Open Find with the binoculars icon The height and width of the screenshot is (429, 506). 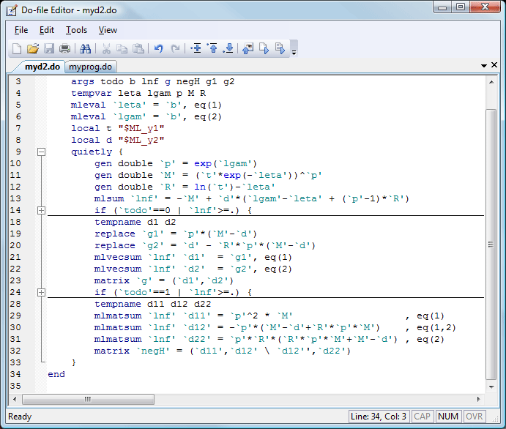pos(86,49)
